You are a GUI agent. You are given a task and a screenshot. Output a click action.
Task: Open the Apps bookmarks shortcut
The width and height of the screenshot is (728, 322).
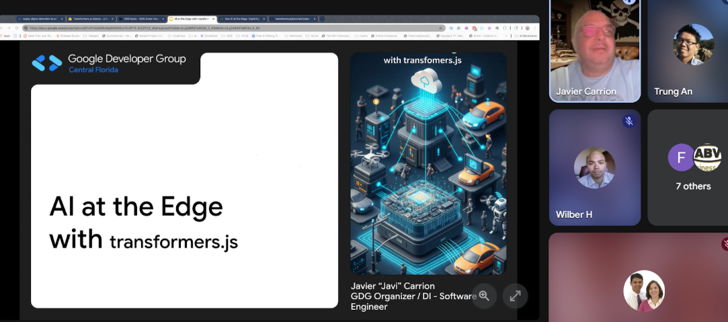coord(6,36)
